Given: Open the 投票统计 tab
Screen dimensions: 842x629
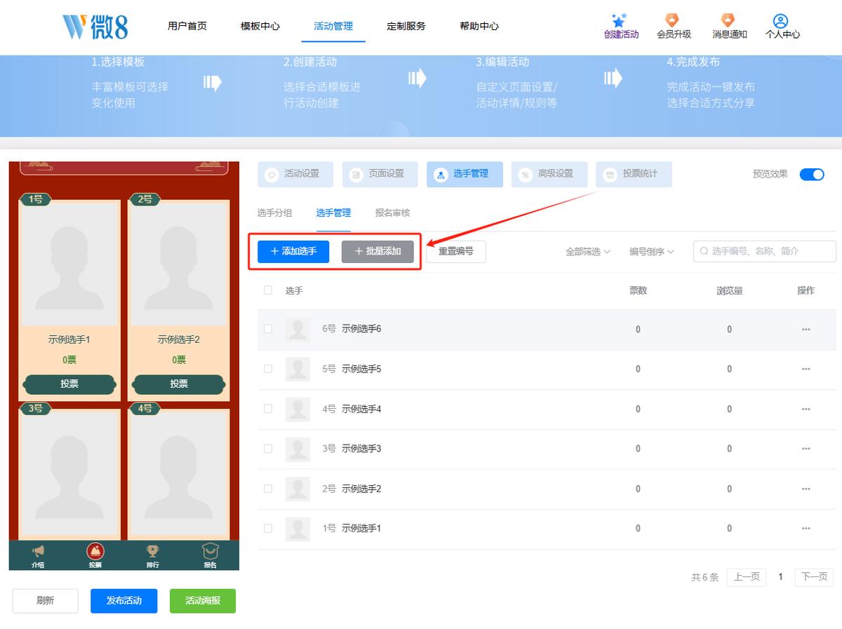Looking at the screenshot, I should (634, 175).
